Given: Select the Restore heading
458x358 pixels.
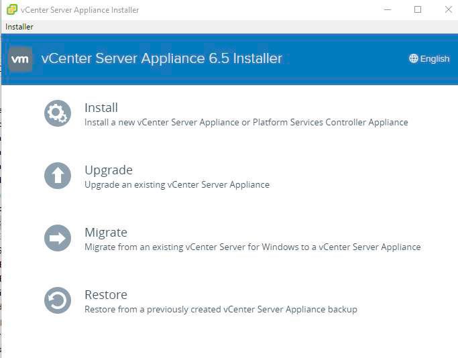Looking at the screenshot, I should (x=106, y=294).
